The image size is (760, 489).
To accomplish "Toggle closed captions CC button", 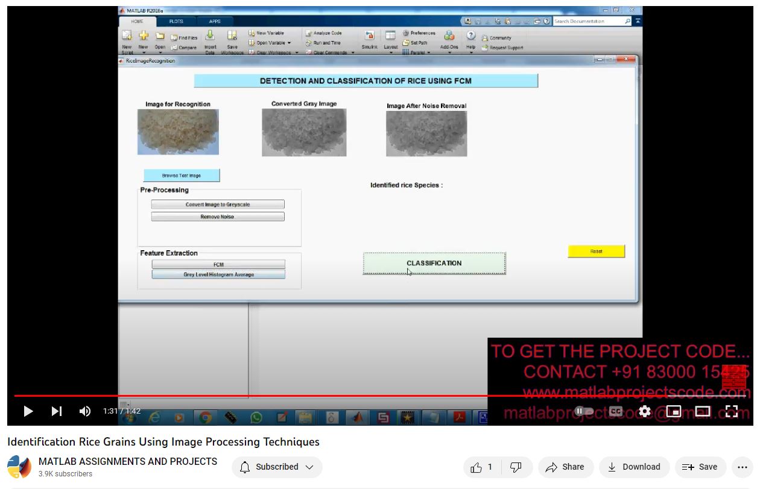I will click(616, 411).
